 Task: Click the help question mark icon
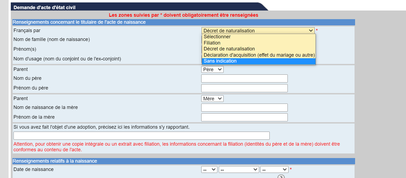point(281,177)
